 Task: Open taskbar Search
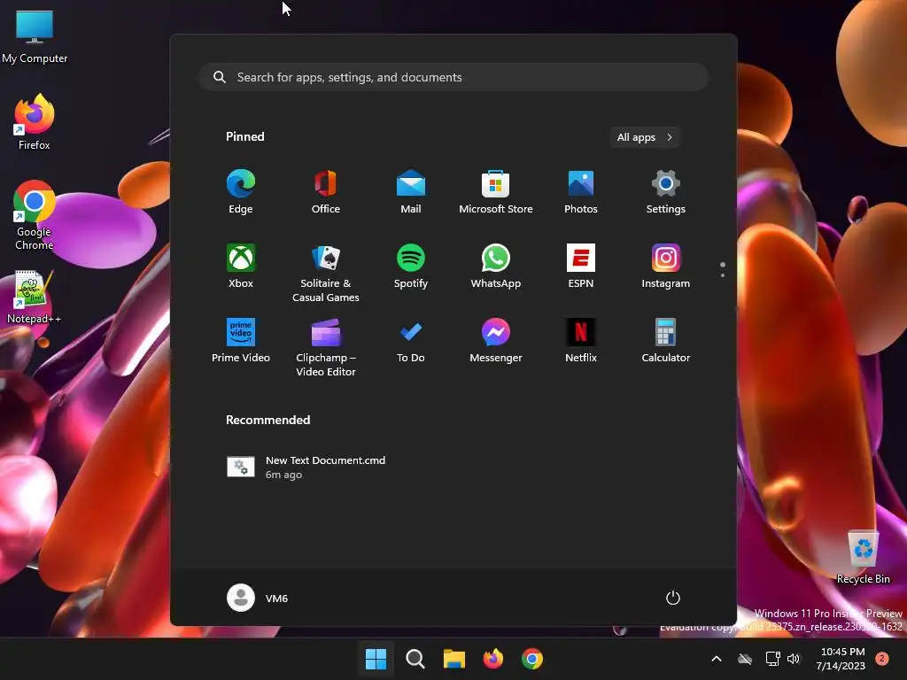(415, 659)
